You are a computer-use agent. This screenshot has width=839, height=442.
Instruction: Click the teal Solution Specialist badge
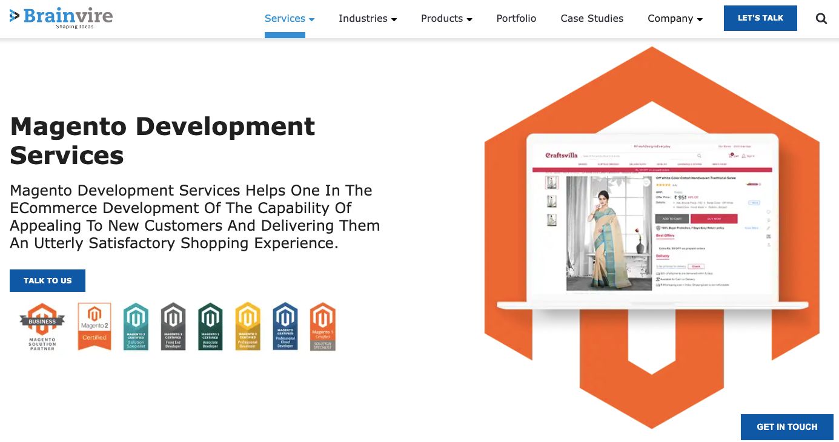click(136, 326)
